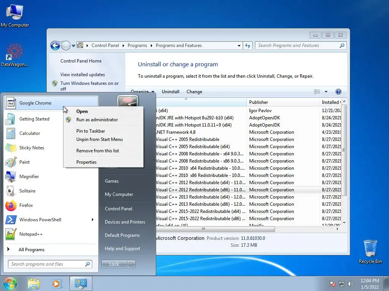Screen dimensions: 389x291
Task: Open Help and Support in Start menu
Action: coord(122,249)
